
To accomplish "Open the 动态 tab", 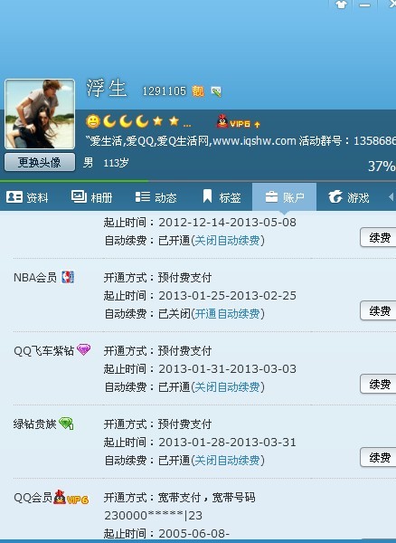I will pyautogui.click(x=156, y=197).
